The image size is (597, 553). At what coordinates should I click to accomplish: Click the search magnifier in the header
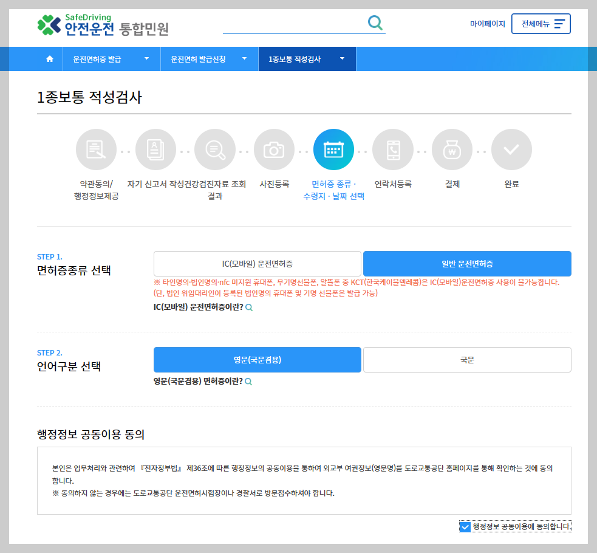pos(375,22)
